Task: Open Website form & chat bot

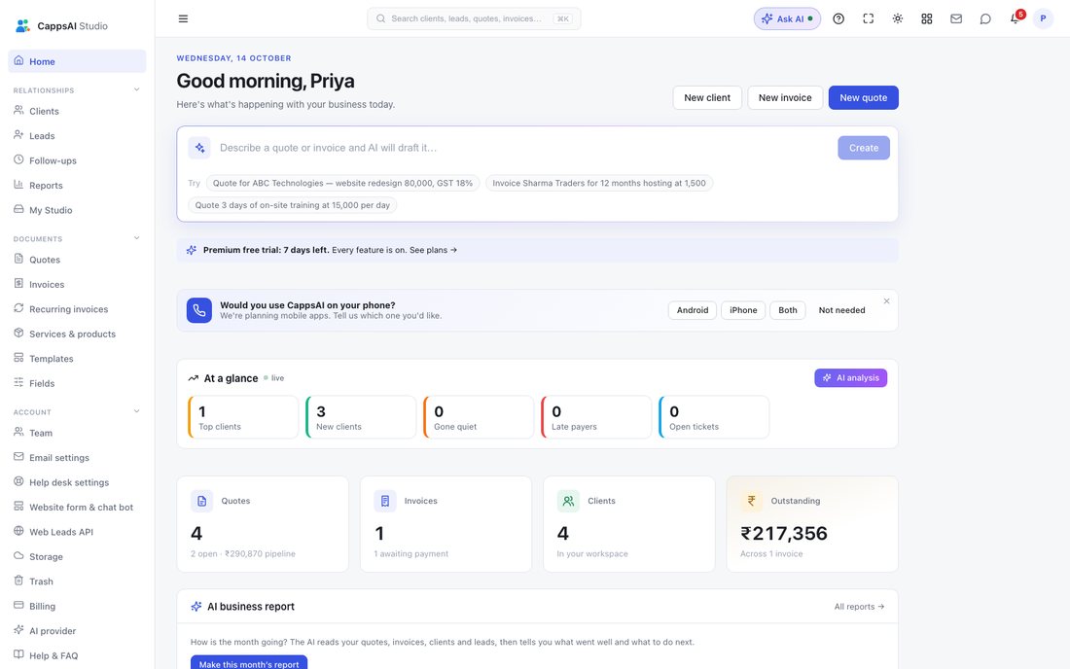Action: [x=77, y=508]
